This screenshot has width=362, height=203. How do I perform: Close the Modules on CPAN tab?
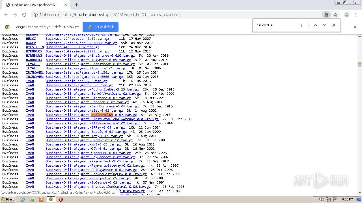pos(66,5)
